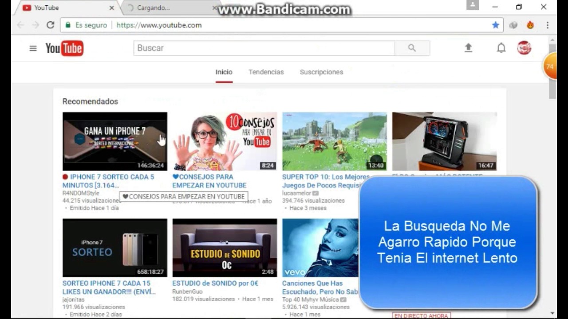Click the flame extension icon
568x319 pixels.
[530, 25]
